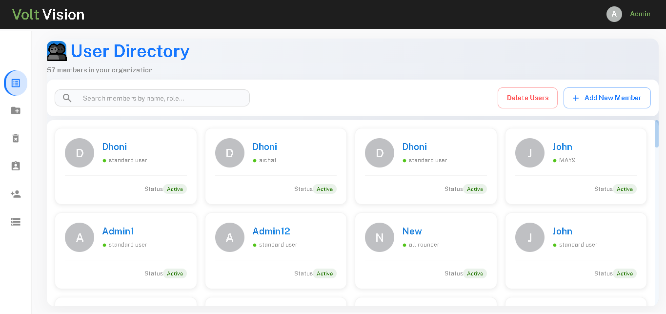Click the plus icon inside Add New Member
Screen dimensions: 666x314
tap(575, 98)
